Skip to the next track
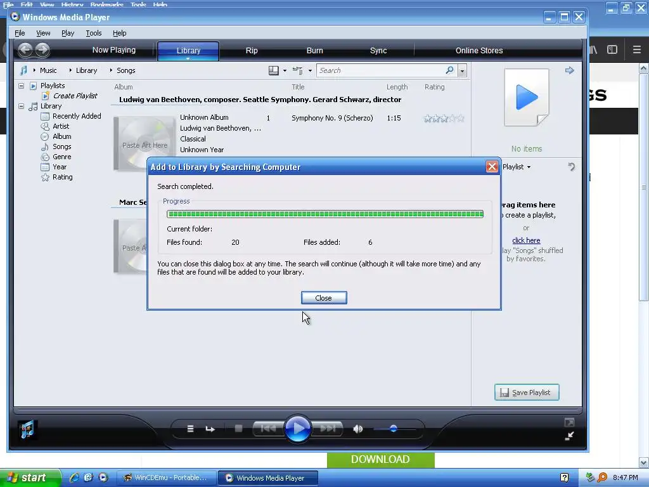 coord(328,428)
